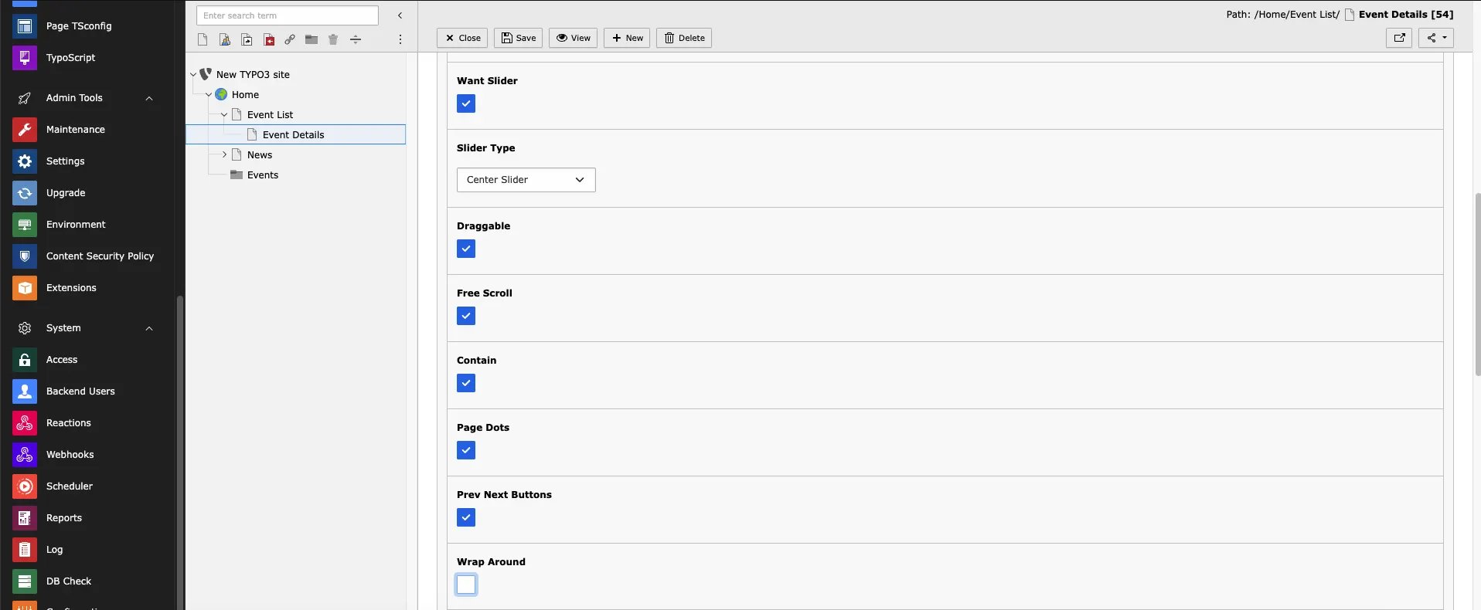
Task: Enable the Wrap Around checkbox
Action: pos(466,585)
